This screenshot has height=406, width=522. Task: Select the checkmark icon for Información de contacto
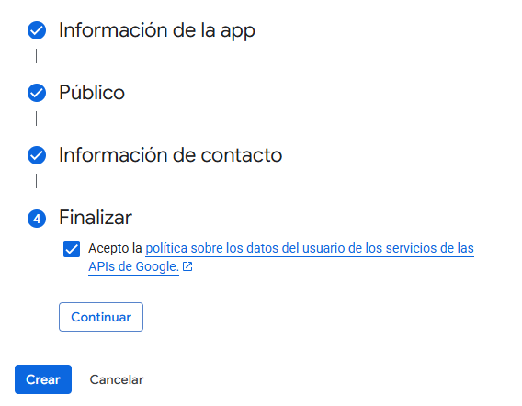click(x=37, y=155)
